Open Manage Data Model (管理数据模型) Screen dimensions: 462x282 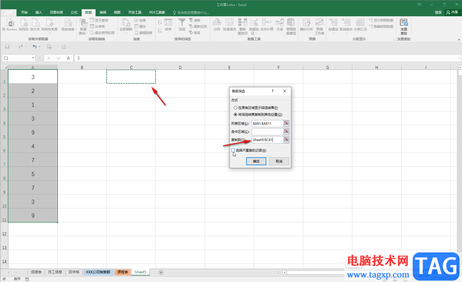pyautogui.click(x=291, y=27)
